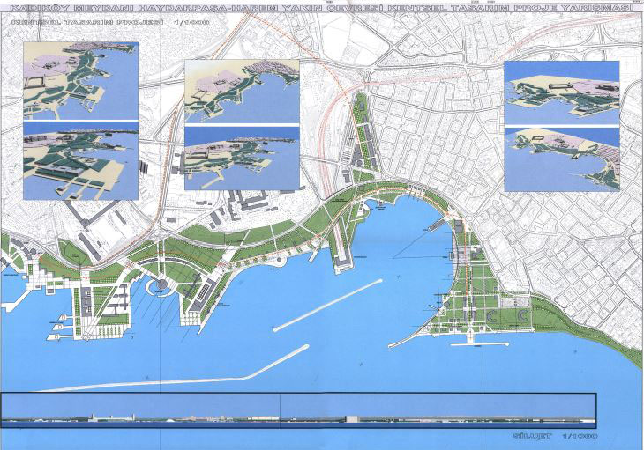The height and width of the screenshot is (450, 644).
Task: Click the circular waterfront plaza structure
Action: (161, 284)
